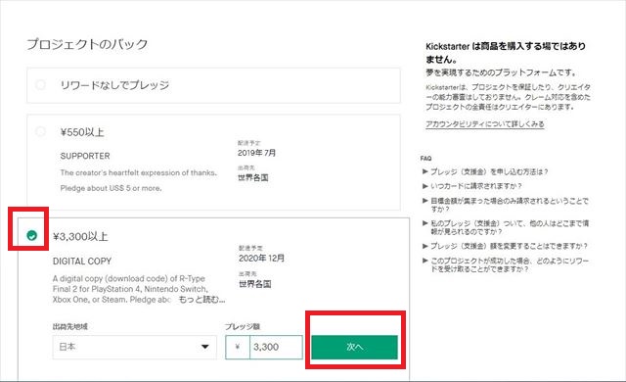Click the 'Kickstarter は商品を購入する場ではありません。' heading
626x382 pixels.
tap(506, 53)
